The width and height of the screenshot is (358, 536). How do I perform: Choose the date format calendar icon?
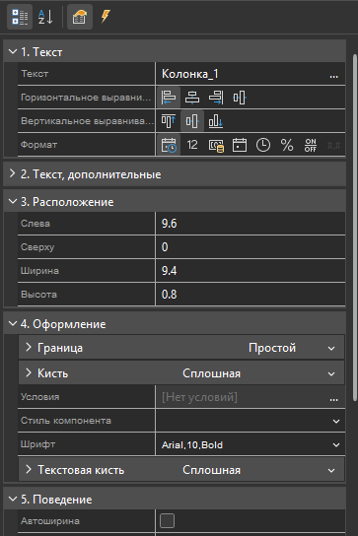240,145
